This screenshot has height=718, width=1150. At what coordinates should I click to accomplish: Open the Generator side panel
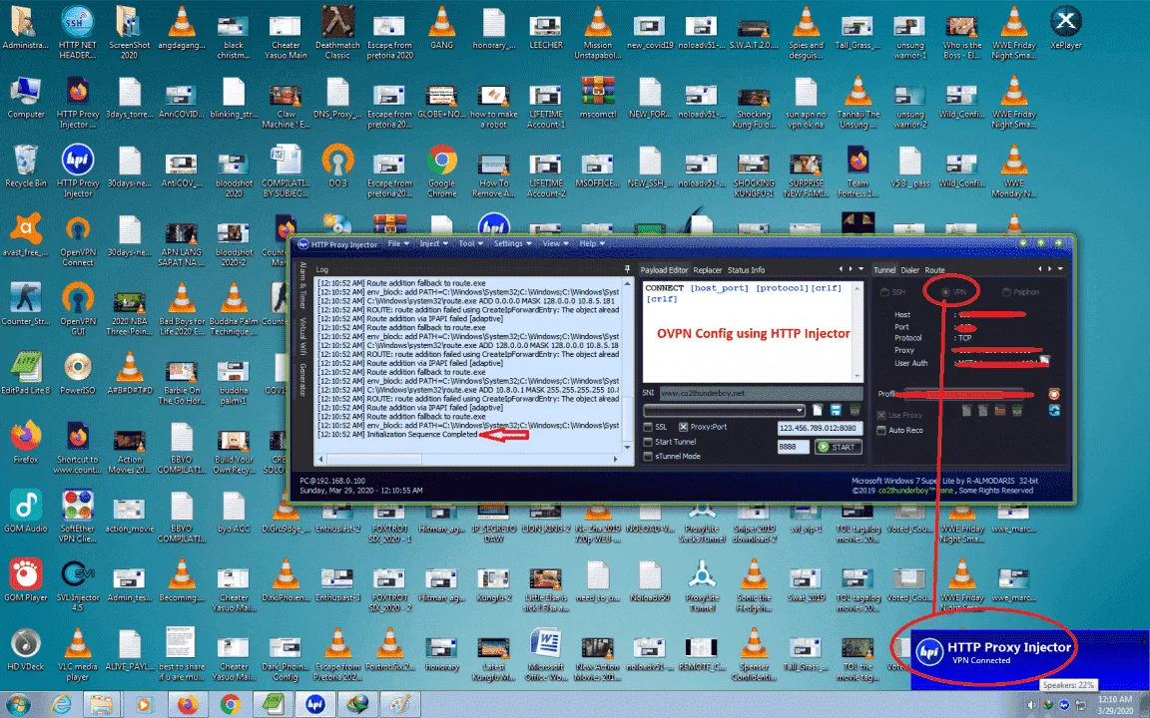click(302, 380)
